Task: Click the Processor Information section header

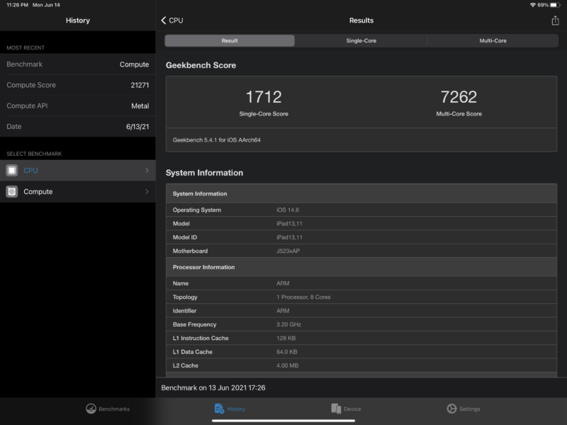Action: [361, 267]
